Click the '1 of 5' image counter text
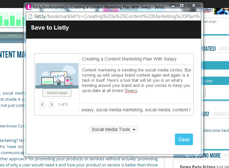This screenshot has width=229, height=168. (63, 105)
